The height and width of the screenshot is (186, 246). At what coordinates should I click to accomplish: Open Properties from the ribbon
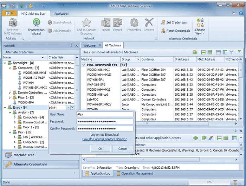(134, 23)
